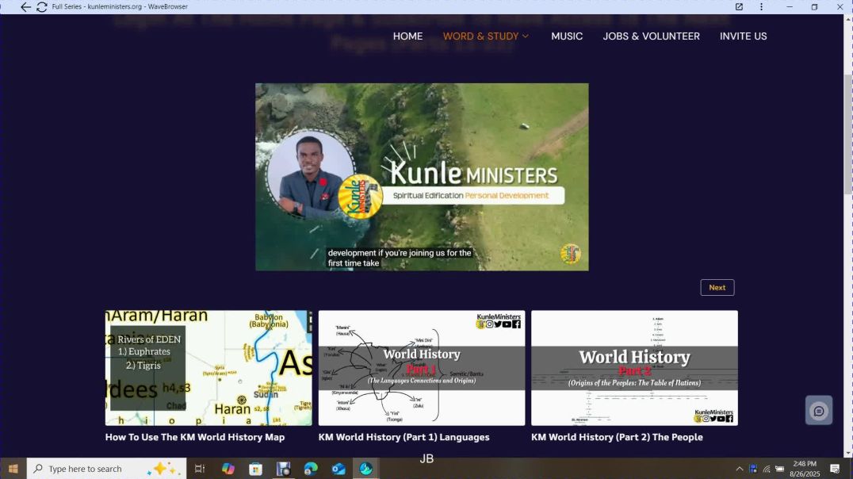Launch Copilot from the taskbar
The width and height of the screenshot is (853, 479).
pyautogui.click(x=228, y=468)
